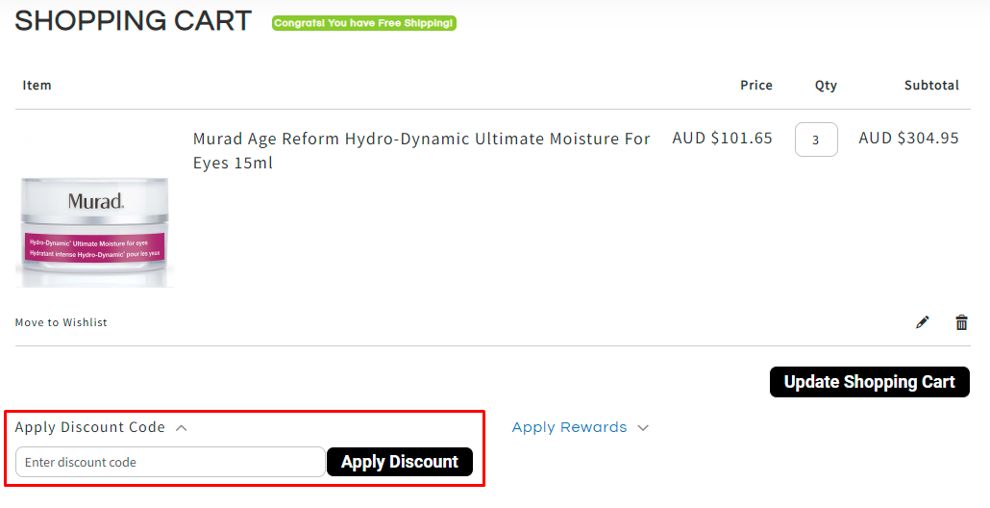Click the Item column header
The height and width of the screenshot is (508, 990).
pyautogui.click(x=37, y=86)
